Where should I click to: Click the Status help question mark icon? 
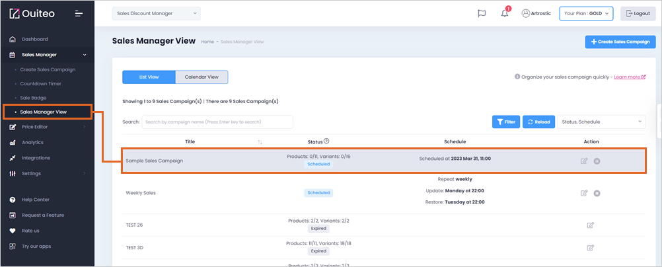326,141
